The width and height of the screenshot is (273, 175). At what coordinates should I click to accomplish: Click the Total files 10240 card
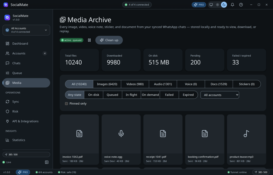tap(79, 60)
